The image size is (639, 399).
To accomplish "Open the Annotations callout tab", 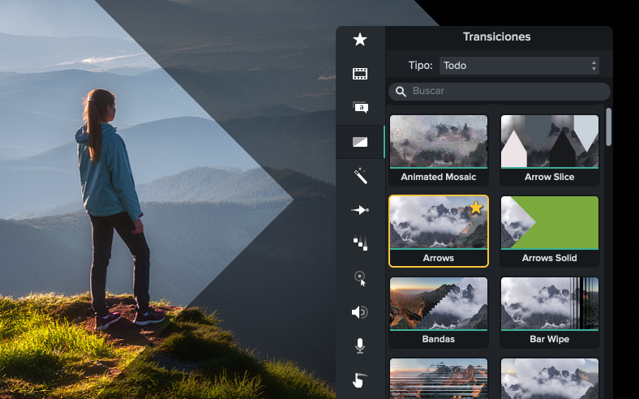I will pyautogui.click(x=360, y=107).
